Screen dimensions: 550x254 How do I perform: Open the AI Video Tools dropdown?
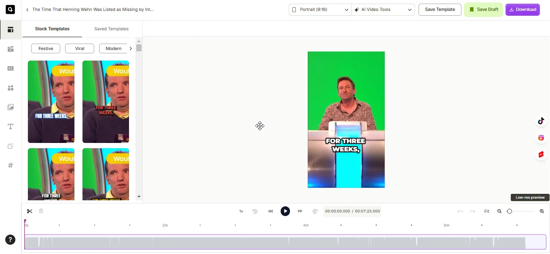pos(383,10)
